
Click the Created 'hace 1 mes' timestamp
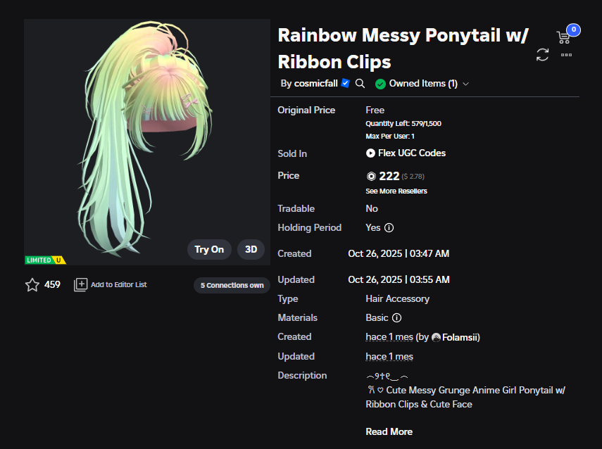click(x=389, y=337)
